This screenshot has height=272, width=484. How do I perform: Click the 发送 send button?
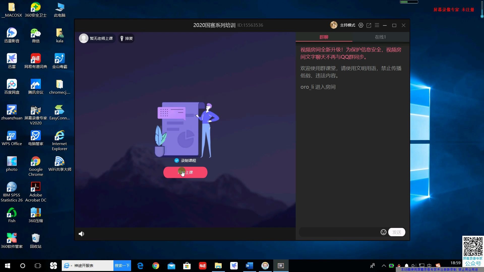[397, 232]
